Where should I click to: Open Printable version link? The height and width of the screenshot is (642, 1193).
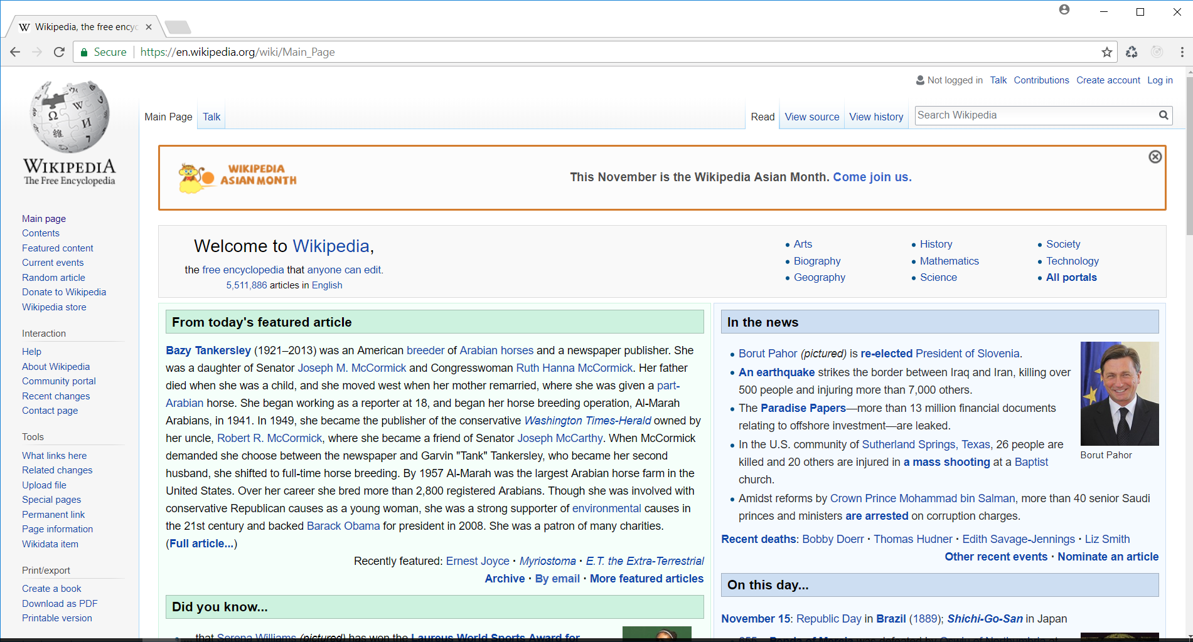[57, 618]
